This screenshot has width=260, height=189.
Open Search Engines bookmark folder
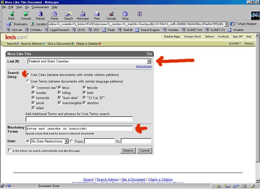(x=147, y=30)
